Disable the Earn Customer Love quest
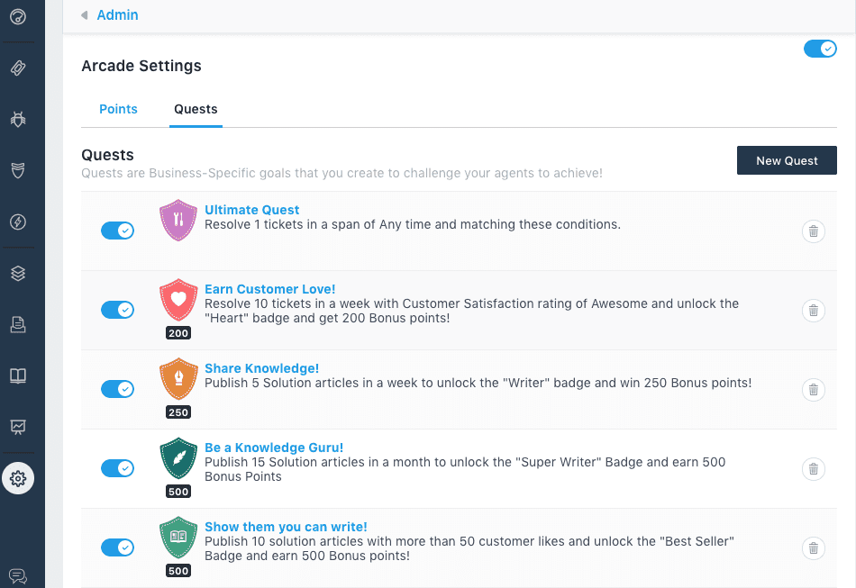Image resolution: width=856 pixels, height=588 pixels. (x=117, y=309)
